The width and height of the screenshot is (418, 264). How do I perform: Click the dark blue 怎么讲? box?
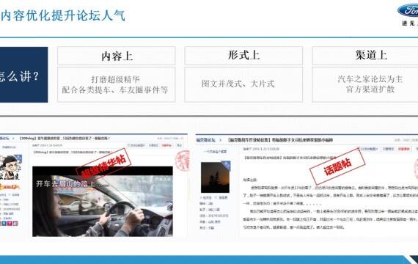23,75
